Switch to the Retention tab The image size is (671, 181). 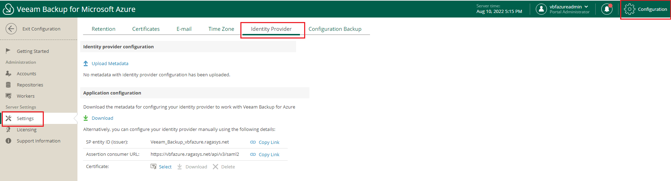coord(103,29)
